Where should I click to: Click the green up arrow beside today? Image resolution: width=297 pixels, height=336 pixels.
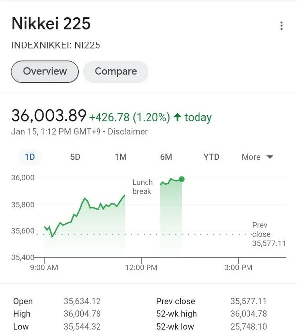click(177, 117)
